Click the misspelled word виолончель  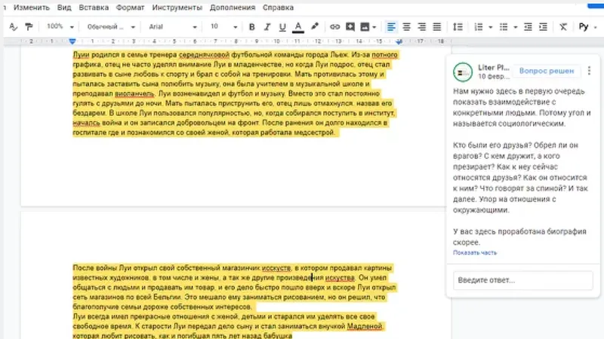pos(134,93)
